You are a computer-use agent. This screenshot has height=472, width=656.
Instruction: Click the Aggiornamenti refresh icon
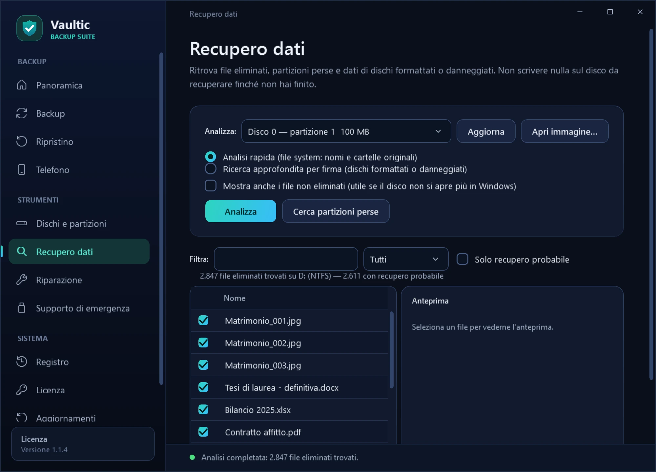coord(22,417)
